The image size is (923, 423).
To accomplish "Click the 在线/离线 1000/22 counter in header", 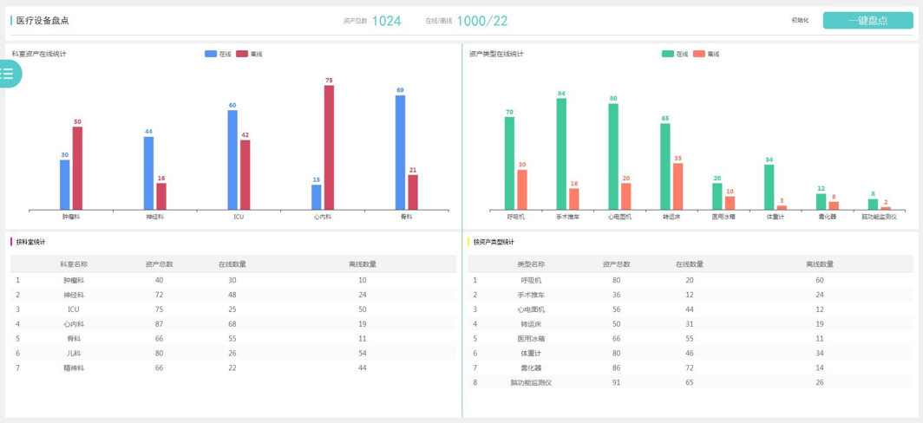I will click(x=481, y=21).
